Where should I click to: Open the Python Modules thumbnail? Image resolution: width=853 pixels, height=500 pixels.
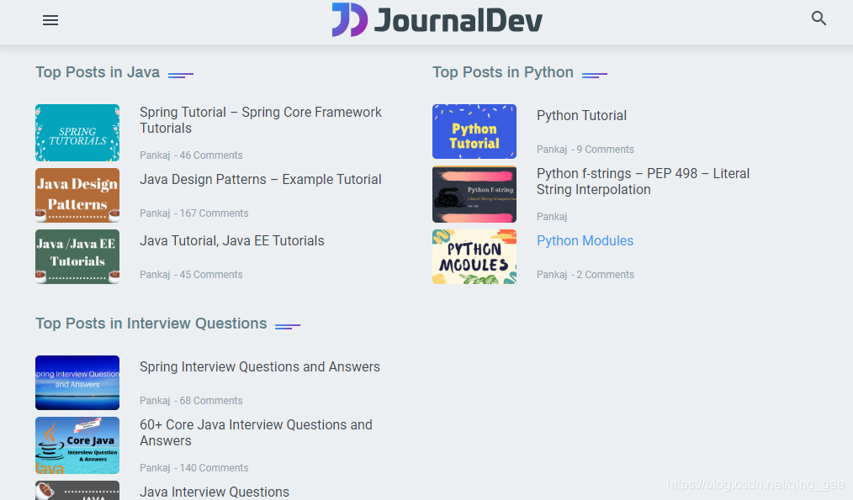(474, 256)
